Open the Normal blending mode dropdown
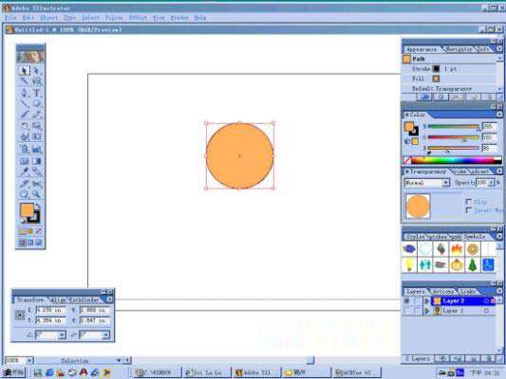 tap(426, 183)
